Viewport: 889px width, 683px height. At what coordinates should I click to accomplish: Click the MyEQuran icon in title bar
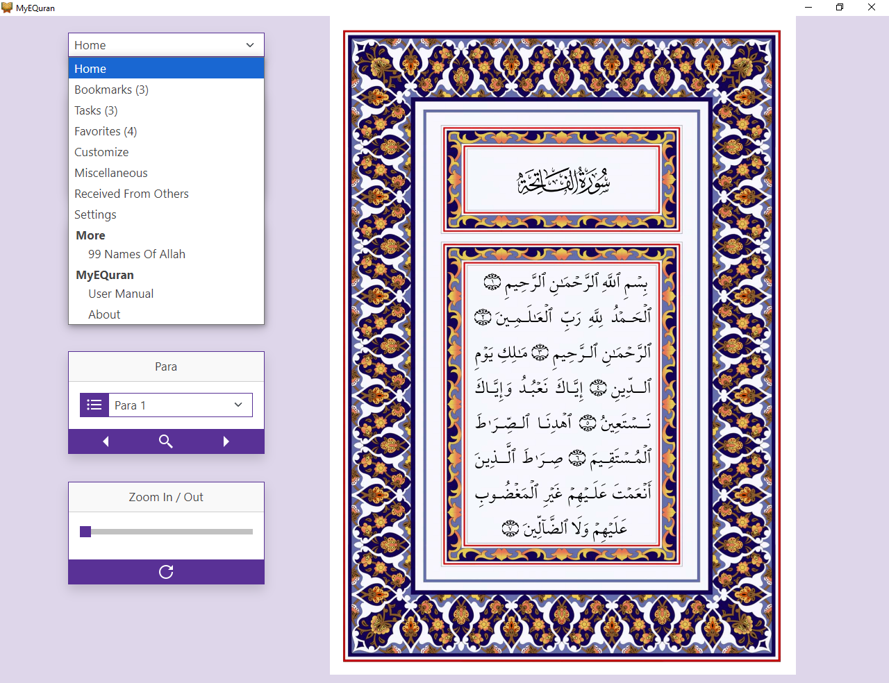point(7,8)
